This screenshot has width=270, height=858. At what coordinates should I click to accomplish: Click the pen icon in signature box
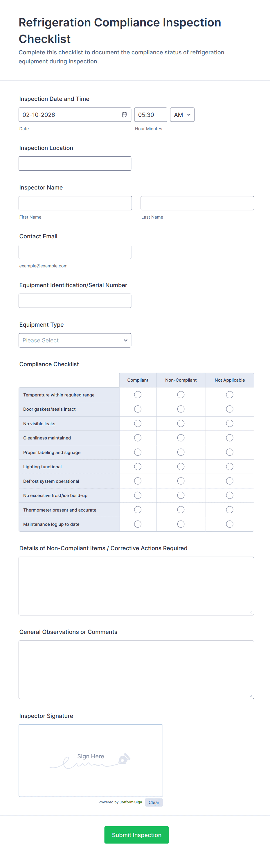pyautogui.click(x=124, y=758)
